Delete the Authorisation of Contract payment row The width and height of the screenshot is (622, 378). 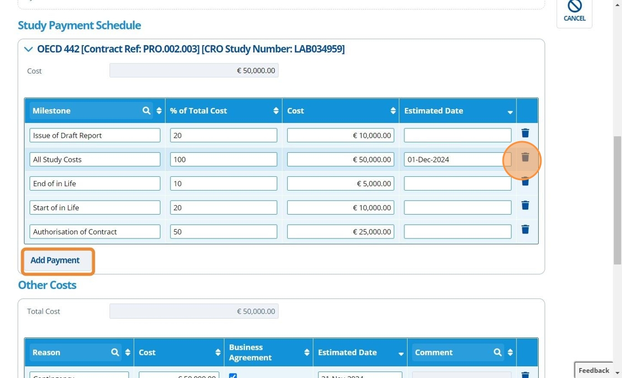[x=525, y=230]
